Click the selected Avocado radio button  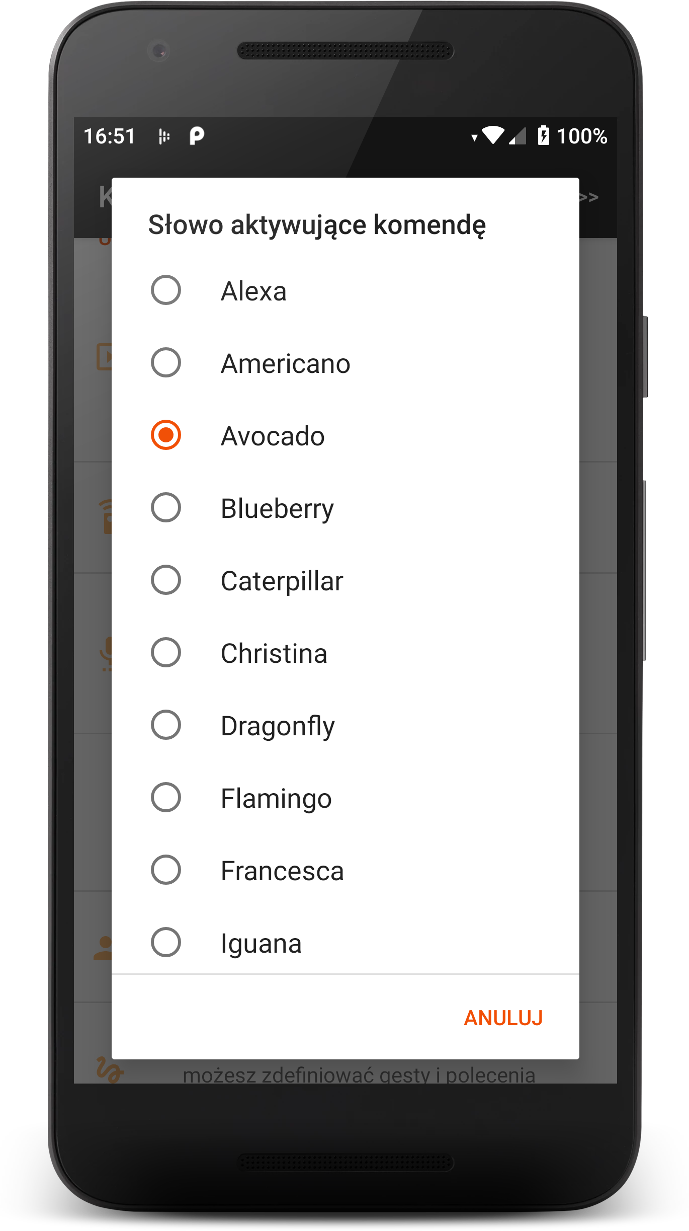pyautogui.click(x=166, y=435)
